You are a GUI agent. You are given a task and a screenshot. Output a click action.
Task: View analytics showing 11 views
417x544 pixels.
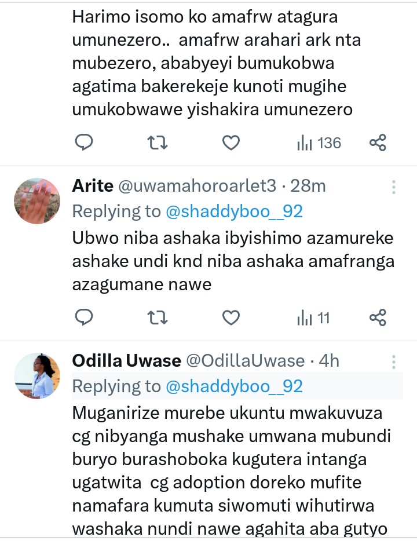click(x=313, y=317)
